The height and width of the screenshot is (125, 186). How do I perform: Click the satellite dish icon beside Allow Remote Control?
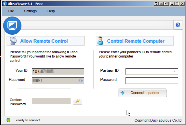(x=13, y=41)
